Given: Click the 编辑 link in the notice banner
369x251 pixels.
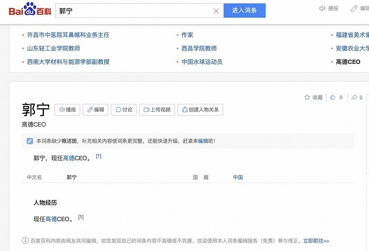Looking at the screenshot, I should [x=203, y=141].
